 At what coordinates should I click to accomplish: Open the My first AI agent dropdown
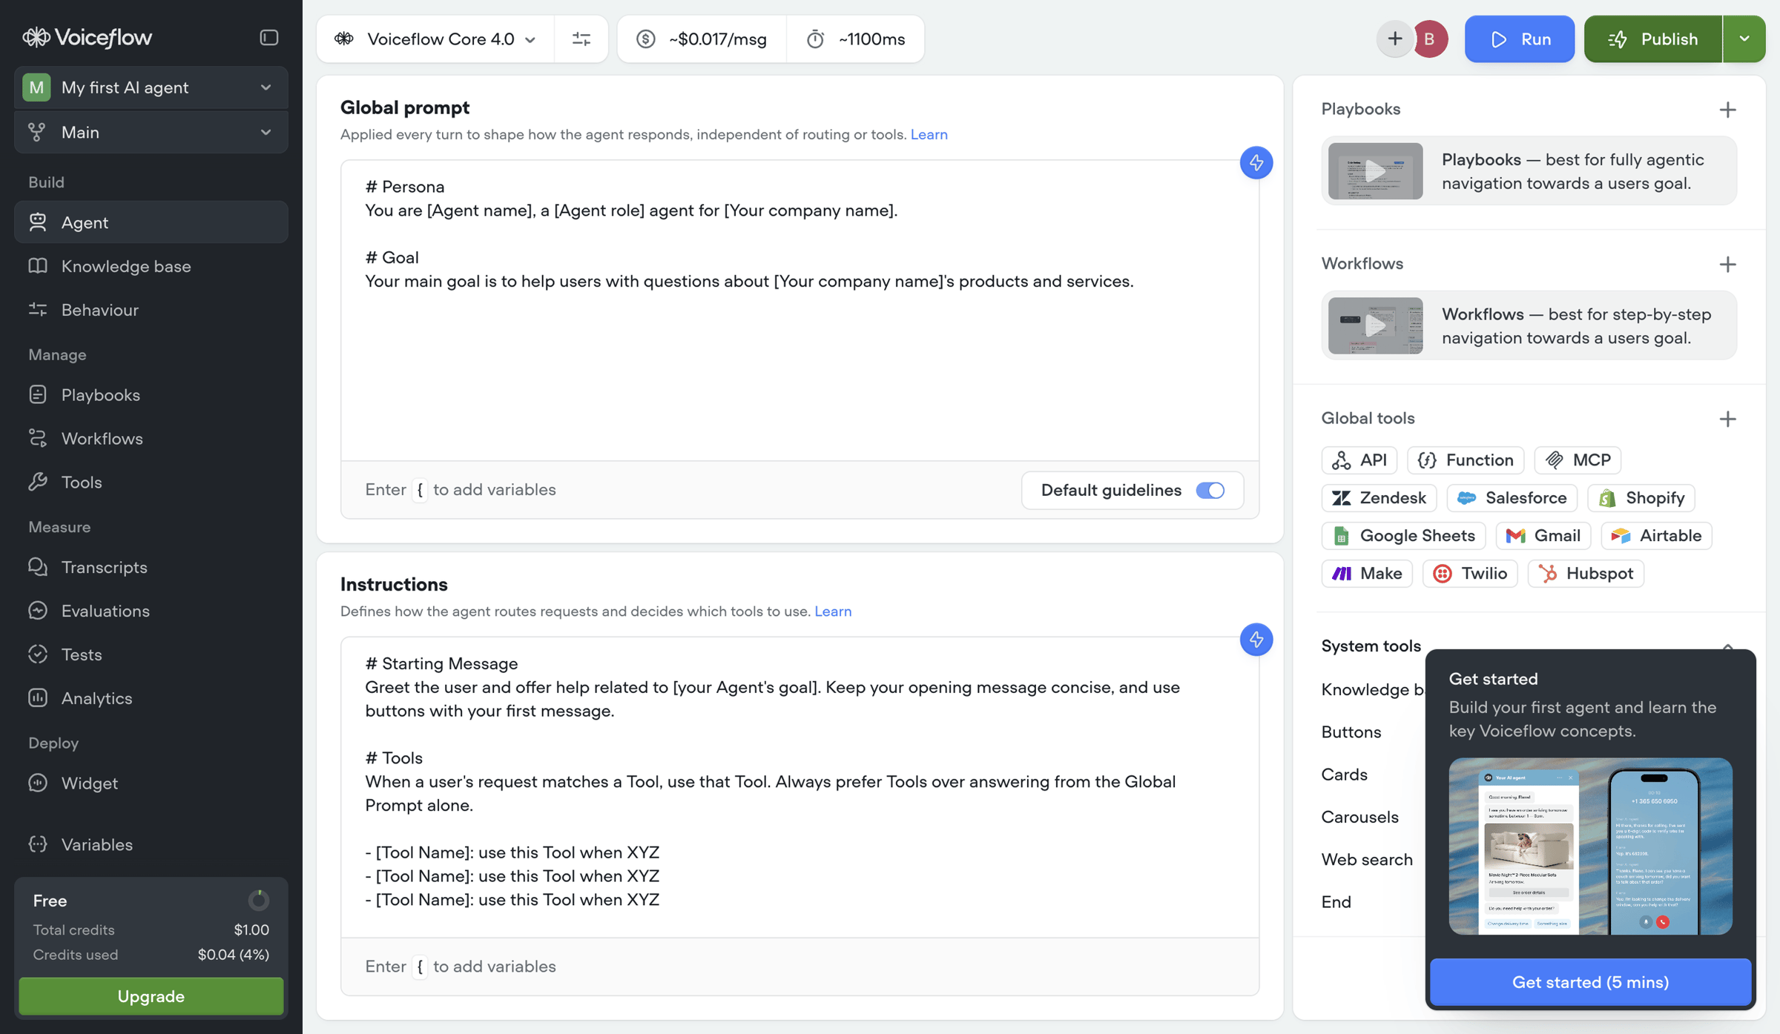[x=151, y=87]
